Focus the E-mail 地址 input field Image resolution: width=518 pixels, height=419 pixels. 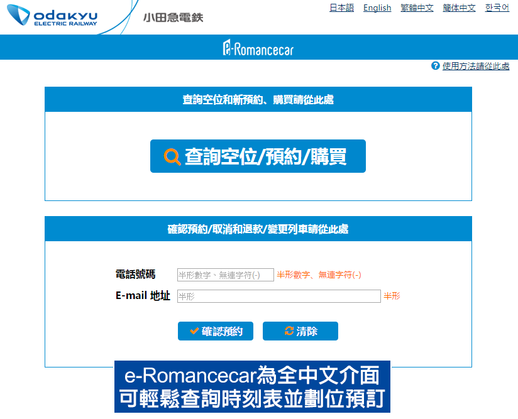(279, 296)
